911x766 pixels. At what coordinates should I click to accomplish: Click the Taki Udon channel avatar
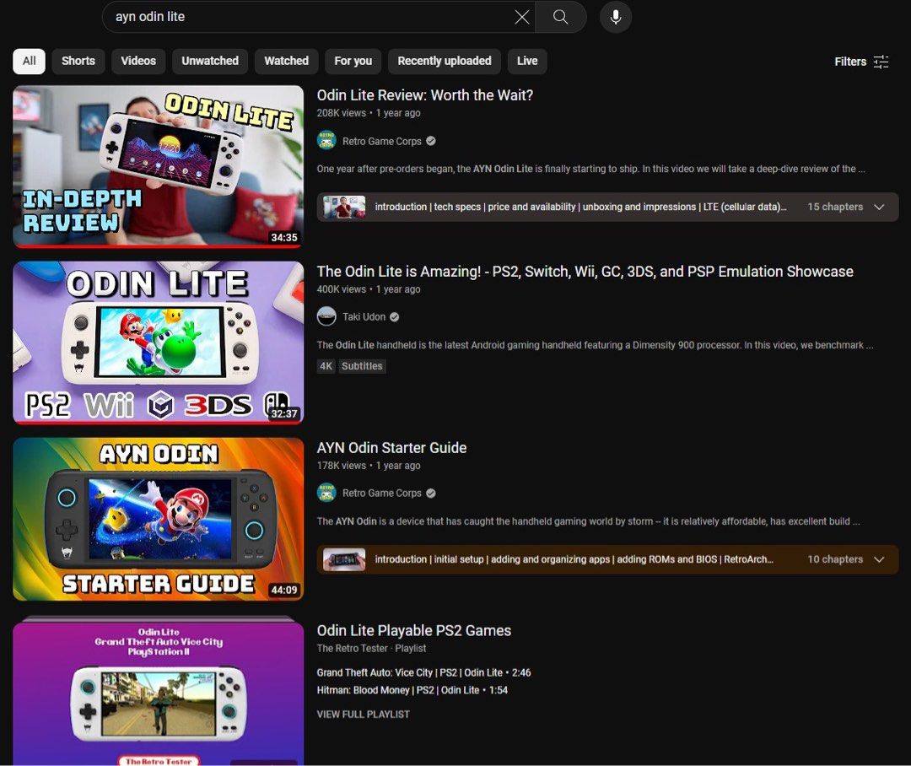(326, 316)
